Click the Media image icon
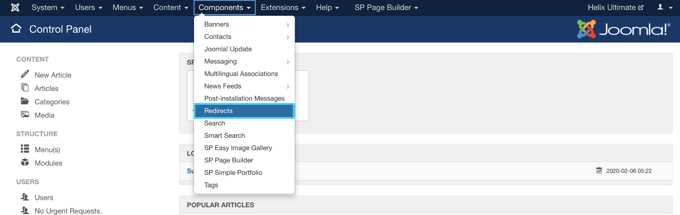 [x=25, y=115]
